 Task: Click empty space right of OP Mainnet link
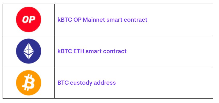tap(180, 20)
